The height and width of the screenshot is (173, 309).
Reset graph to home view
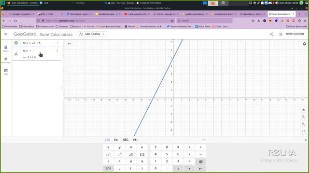[304, 110]
